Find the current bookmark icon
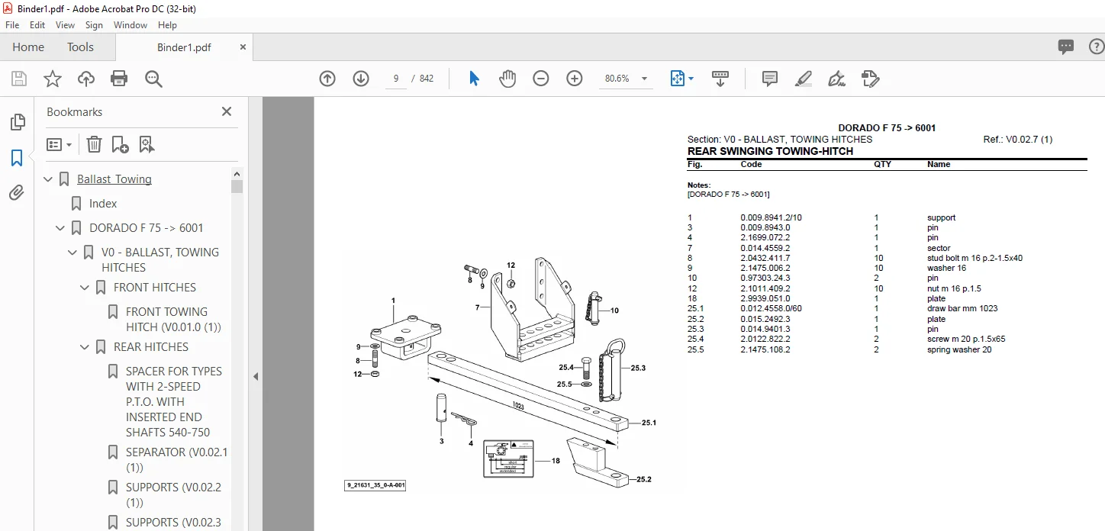1105x531 pixels. (147, 144)
